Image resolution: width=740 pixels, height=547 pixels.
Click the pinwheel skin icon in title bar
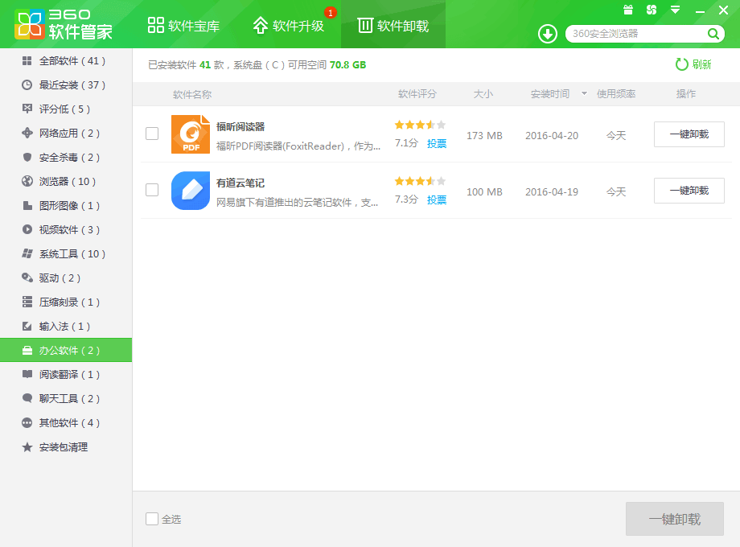coord(652,10)
